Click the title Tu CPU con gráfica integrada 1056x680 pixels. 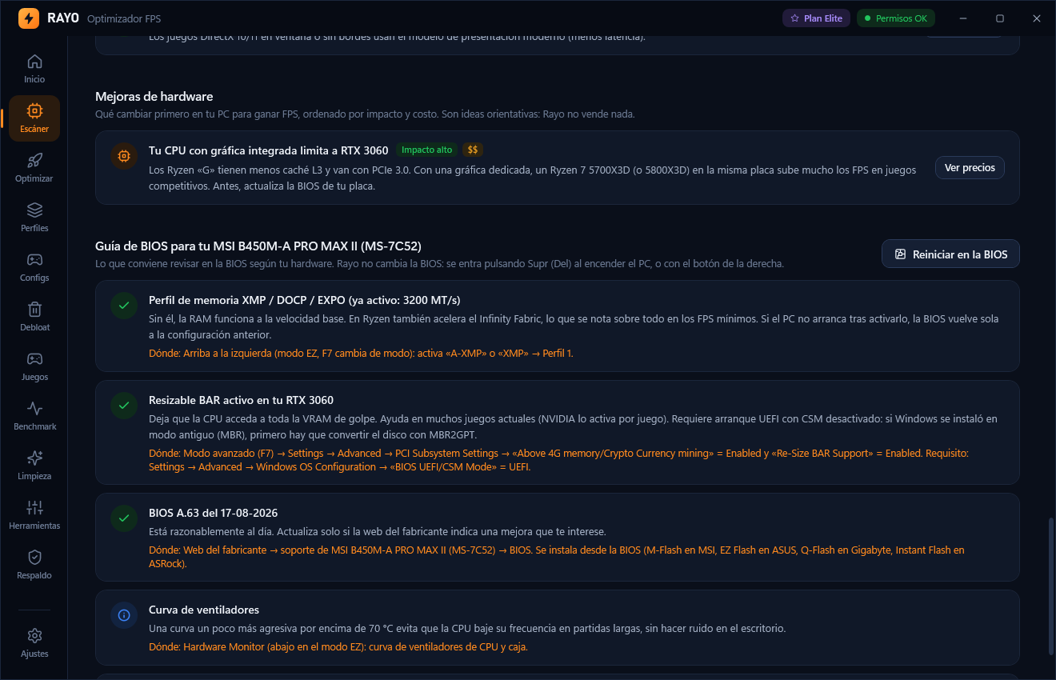coord(269,150)
